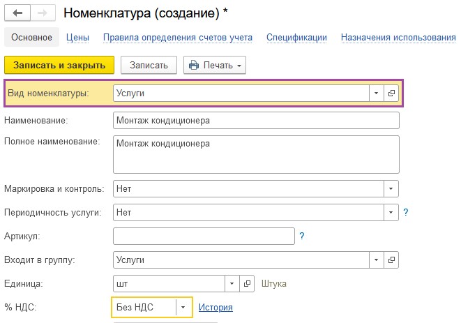This screenshot has width=461, height=323.
Task: Go back with the left arrow button
Action: pos(17,13)
